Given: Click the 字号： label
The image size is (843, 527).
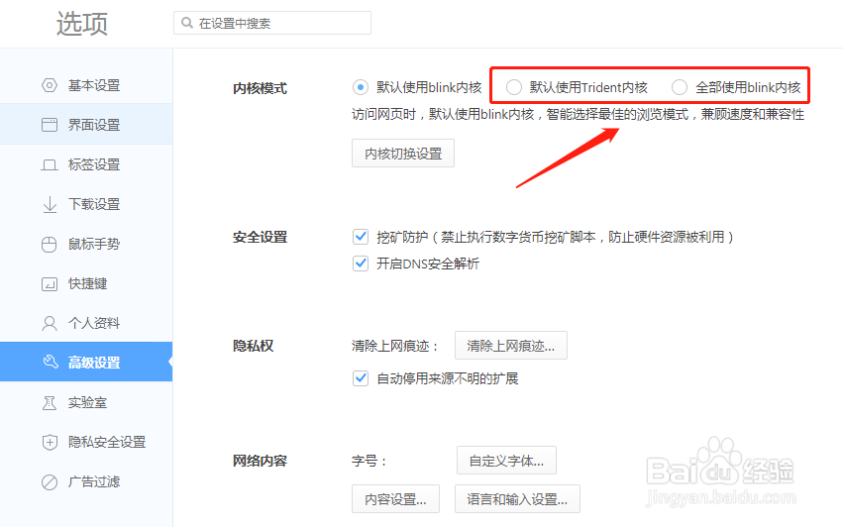Looking at the screenshot, I should (x=369, y=461).
